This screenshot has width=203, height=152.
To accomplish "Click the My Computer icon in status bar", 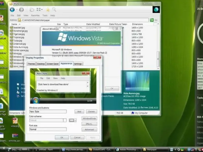I will pyautogui.click(x=133, y=113).
